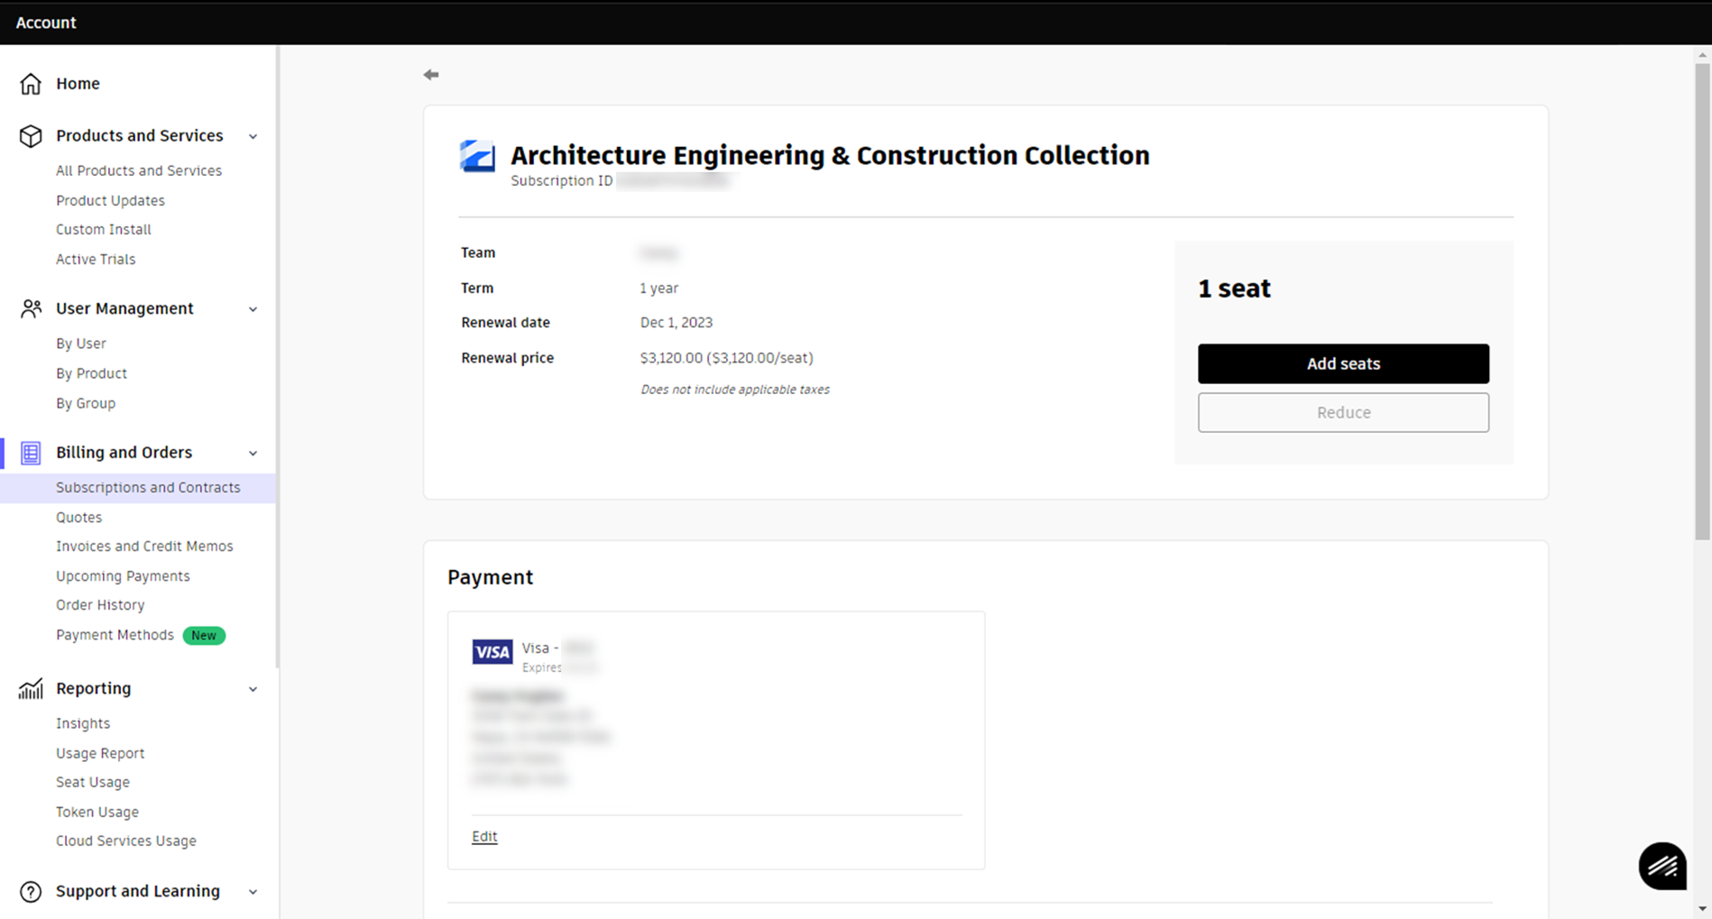Image resolution: width=1712 pixels, height=919 pixels.
Task: Click the term value 1 year
Action: click(659, 289)
